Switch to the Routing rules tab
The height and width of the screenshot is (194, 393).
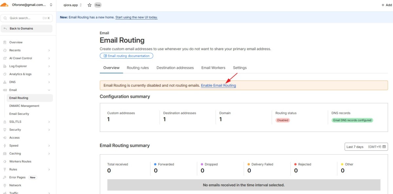pos(138,68)
